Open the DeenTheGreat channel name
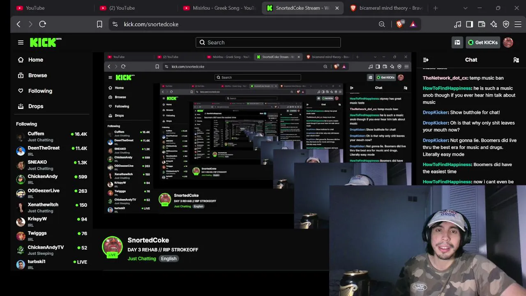Screen dimensions: 526x296 pyautogui.click(x=44, y=148)
